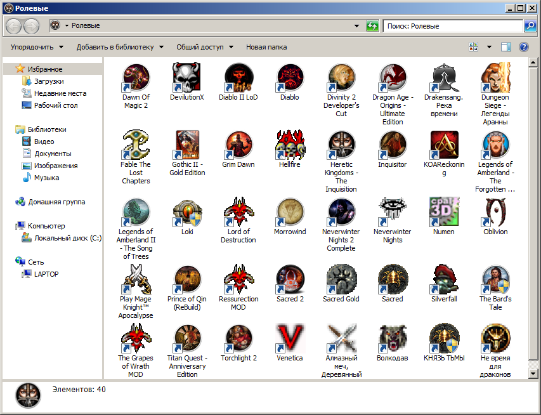This screenshot has height=415, width=541.
Task: Click the Hellfire shortcut icon
Action: point(290,145)
